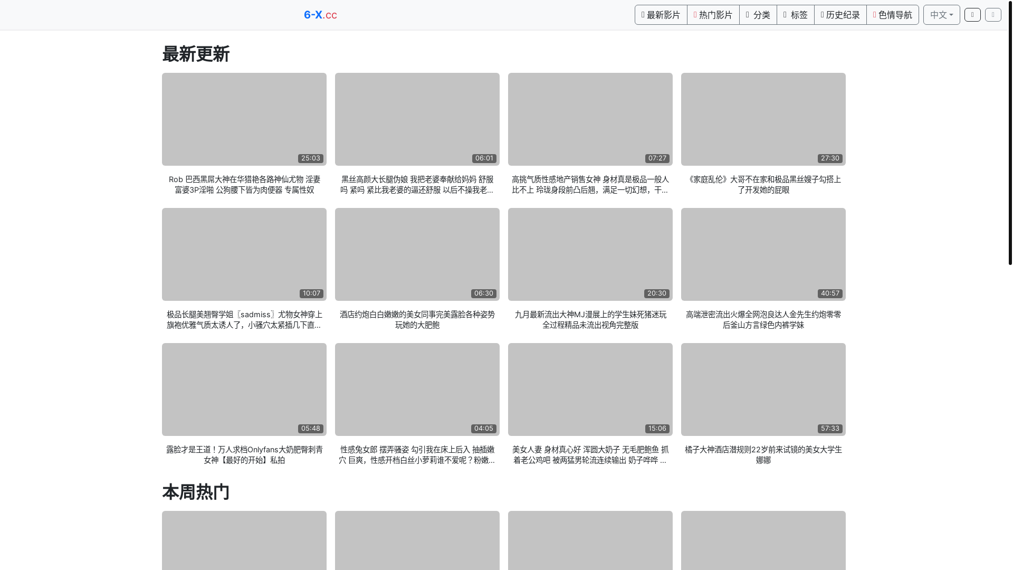Open the video thumbnail with duration 07:27

click(590, 119)
